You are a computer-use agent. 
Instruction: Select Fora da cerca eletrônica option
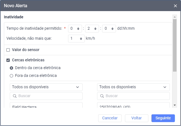pos(11,75)
